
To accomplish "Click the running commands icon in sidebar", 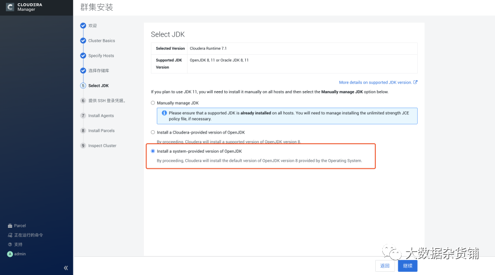I will [10, 235].
